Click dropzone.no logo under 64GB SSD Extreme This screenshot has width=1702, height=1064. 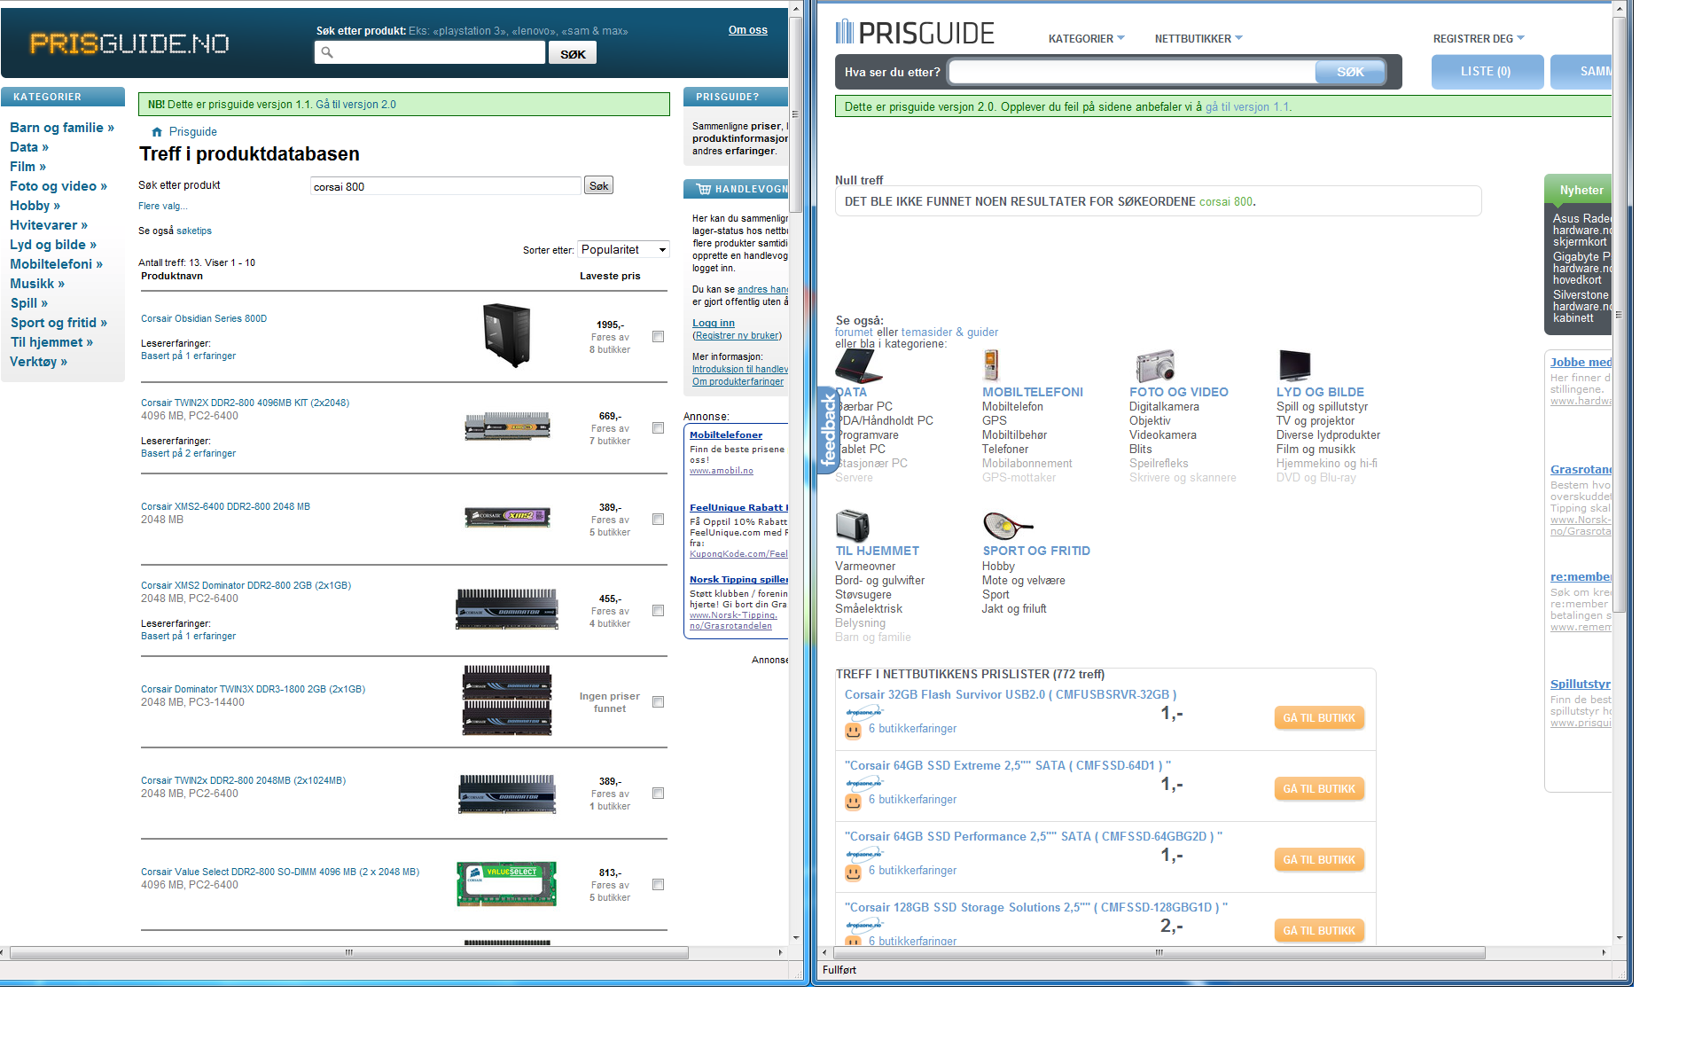tap(864, 782)
